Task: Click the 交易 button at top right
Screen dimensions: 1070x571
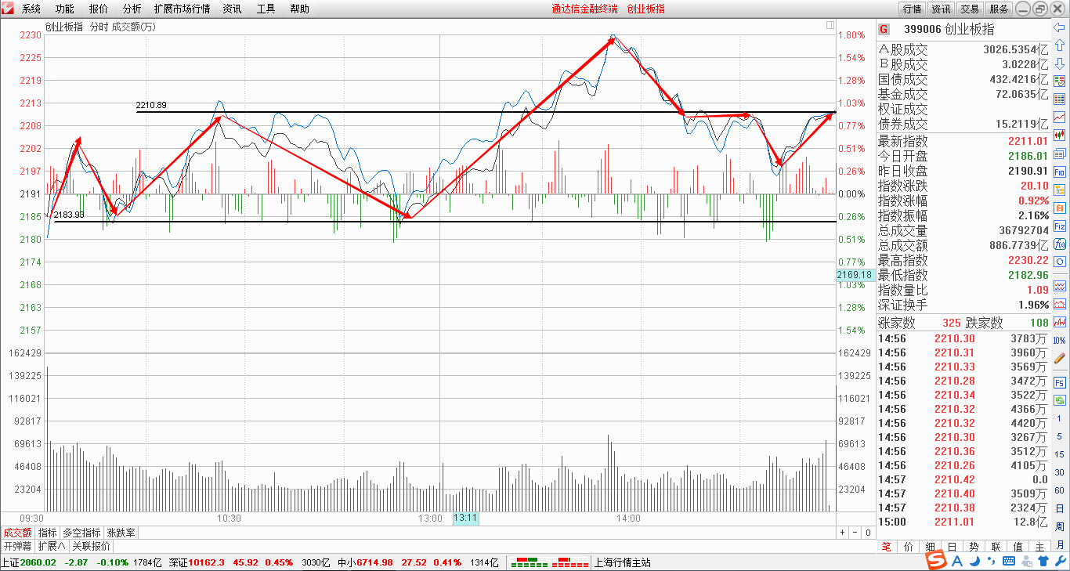Action: (x=970, y=9)
